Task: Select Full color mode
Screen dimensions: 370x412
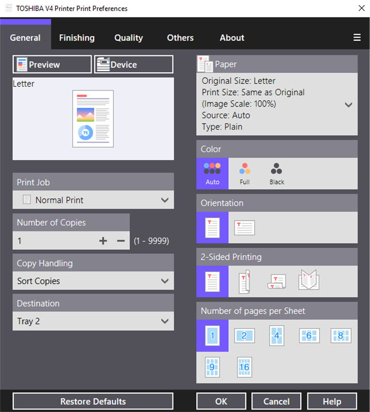Action: 245,173
